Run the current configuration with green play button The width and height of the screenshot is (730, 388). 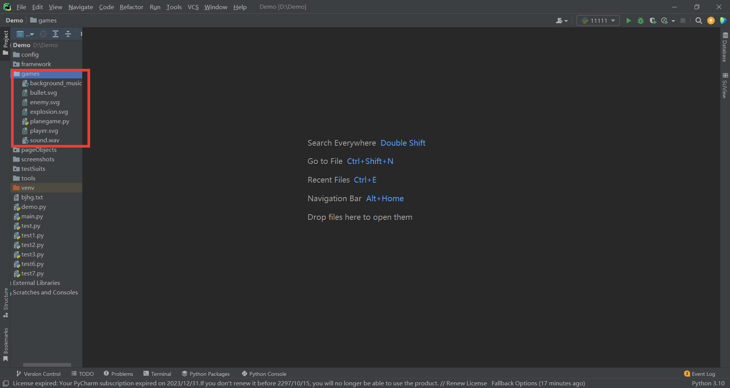(x=628, y=21)
